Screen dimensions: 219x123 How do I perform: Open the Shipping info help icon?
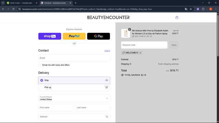click(130, 64)
